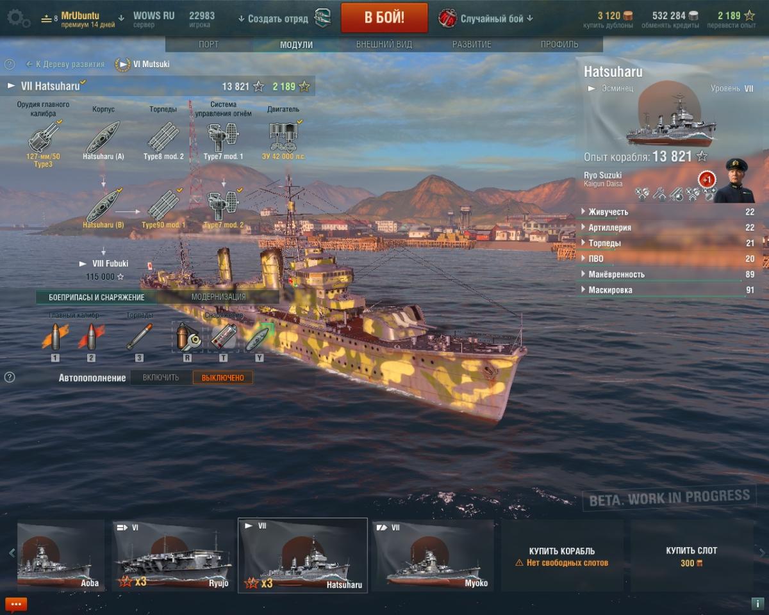This screenshot has width=769, height=615.
Task: Select the Hatsuharu (B) hull module
Action: coord(103,206)
